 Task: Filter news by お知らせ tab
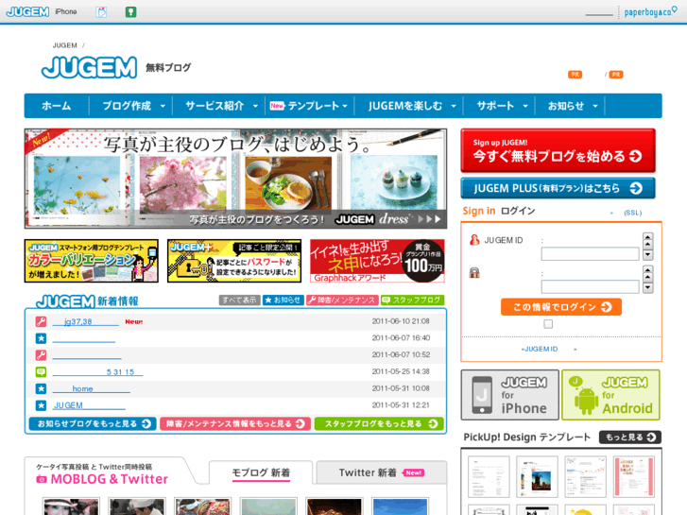coord(283,300)
